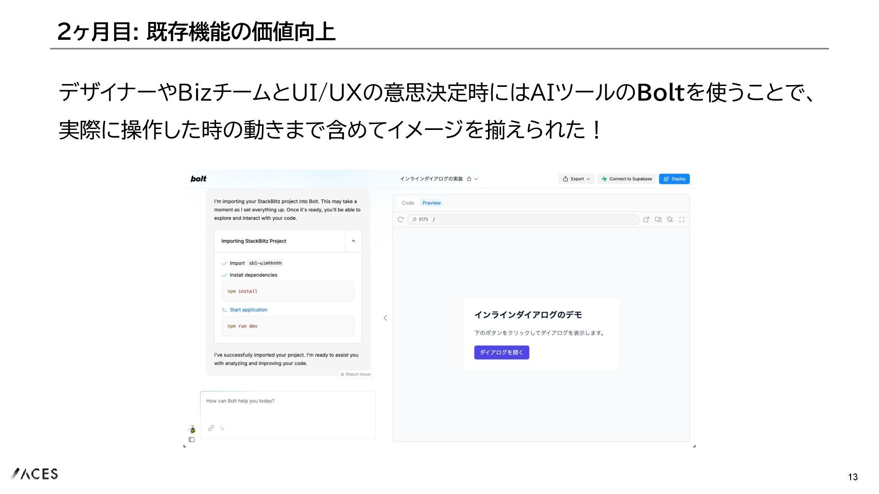Click the sb1-uimhhnhh project tag
This screenshot has width=879, height=494.
(266, 263)
